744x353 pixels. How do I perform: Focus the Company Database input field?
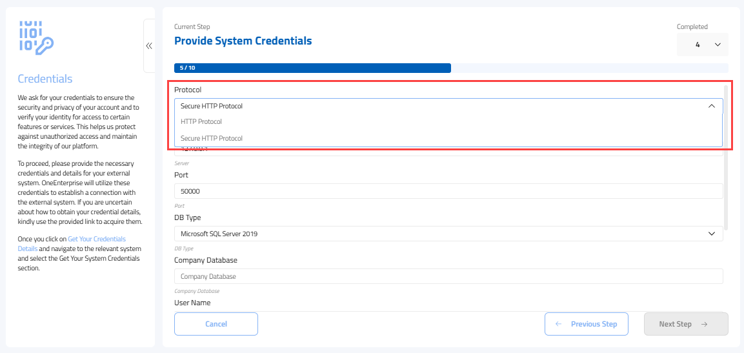pos(448,276)
